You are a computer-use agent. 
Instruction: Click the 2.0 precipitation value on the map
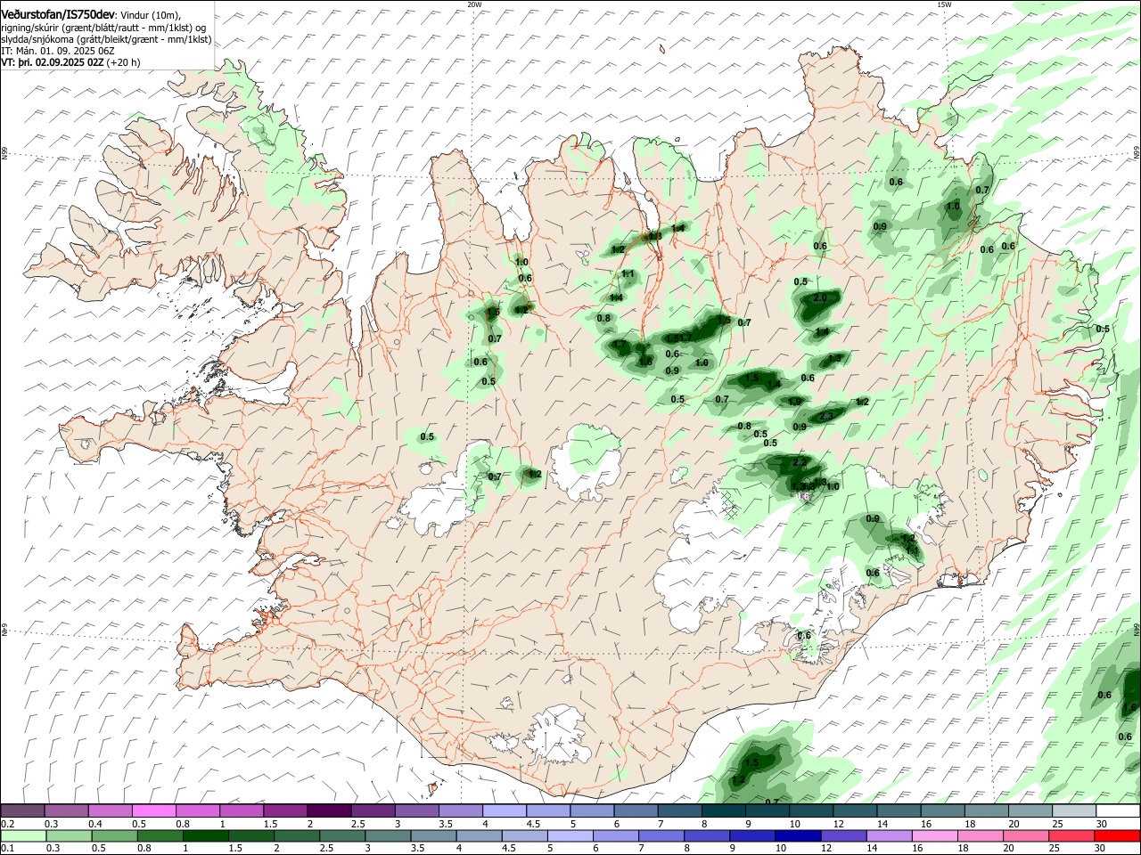pos(820,297)
